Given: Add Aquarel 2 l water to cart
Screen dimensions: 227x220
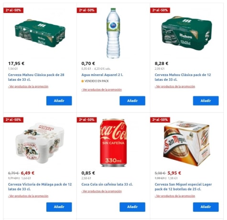Looking at the screenshot, I should [x=132, y=100].
